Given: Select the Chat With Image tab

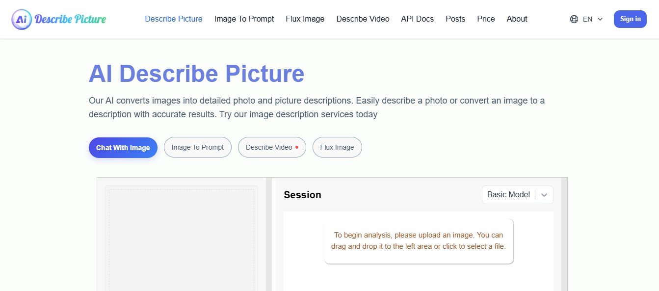Looking at the screenshot, I should point(123,148).
